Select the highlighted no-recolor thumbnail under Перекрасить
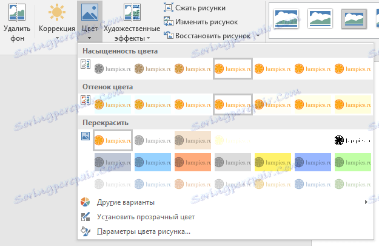 113,140
